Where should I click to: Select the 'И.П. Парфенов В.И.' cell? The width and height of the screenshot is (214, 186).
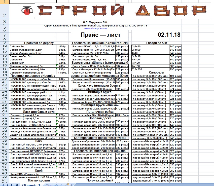(x=95, y=22)
